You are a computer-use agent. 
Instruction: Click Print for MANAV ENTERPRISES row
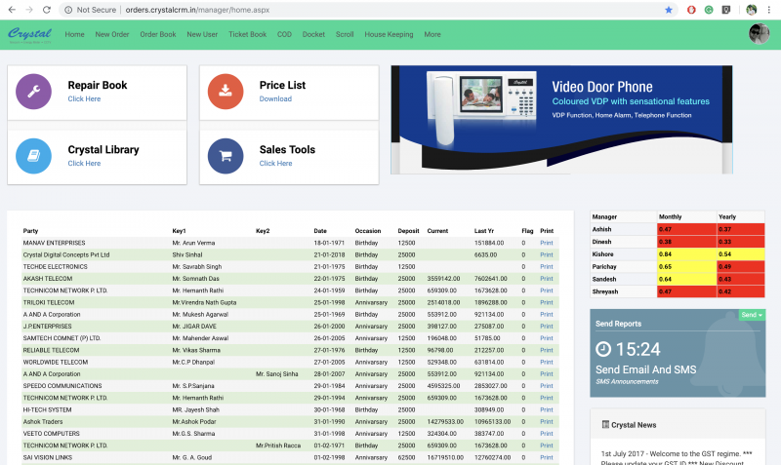[x=547, y=243]
